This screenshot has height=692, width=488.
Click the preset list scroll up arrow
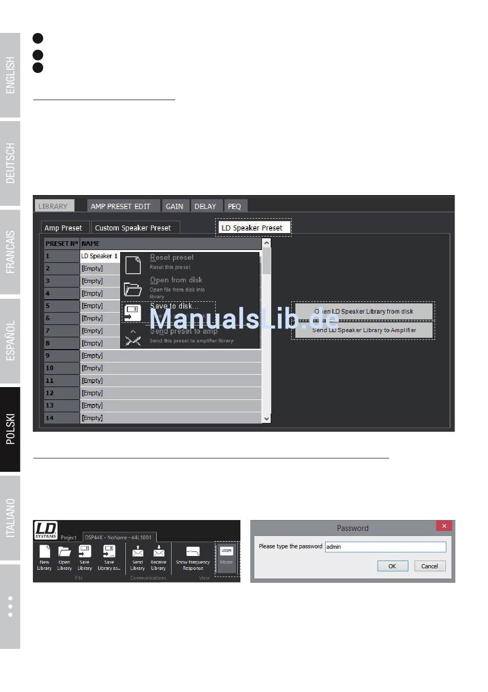pyautogui.click(x=266, y=243)
